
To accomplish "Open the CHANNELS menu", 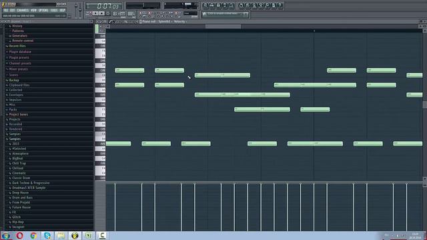I will pos(23,11).
